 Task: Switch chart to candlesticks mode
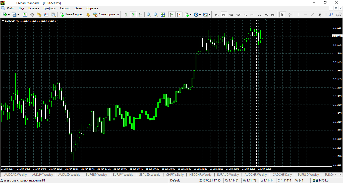pos(133,15)
